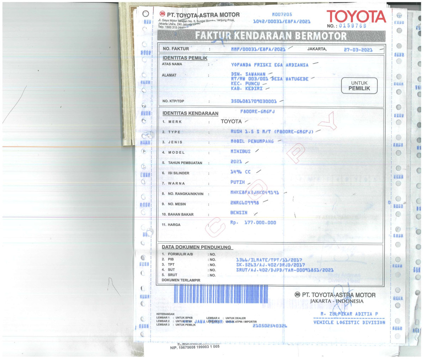423x359 pixels.
Task: Click the Toyota emblem beside header PT. TOYOTA-ASTRA MOTOR
Action: coord(162,14)
